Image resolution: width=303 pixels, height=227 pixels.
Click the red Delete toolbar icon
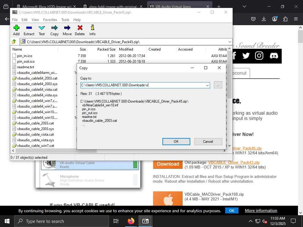tap(80, 30)
